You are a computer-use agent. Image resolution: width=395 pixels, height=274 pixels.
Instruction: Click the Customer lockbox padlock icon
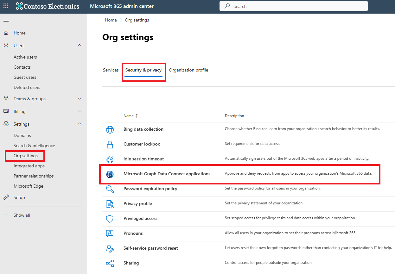tap(110, 144)
